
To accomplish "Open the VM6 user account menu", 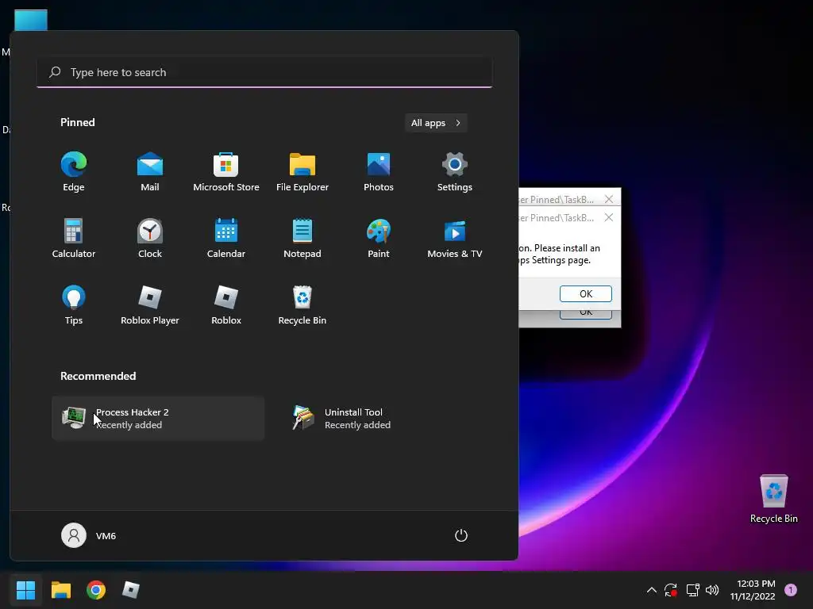I will [89, 535].
